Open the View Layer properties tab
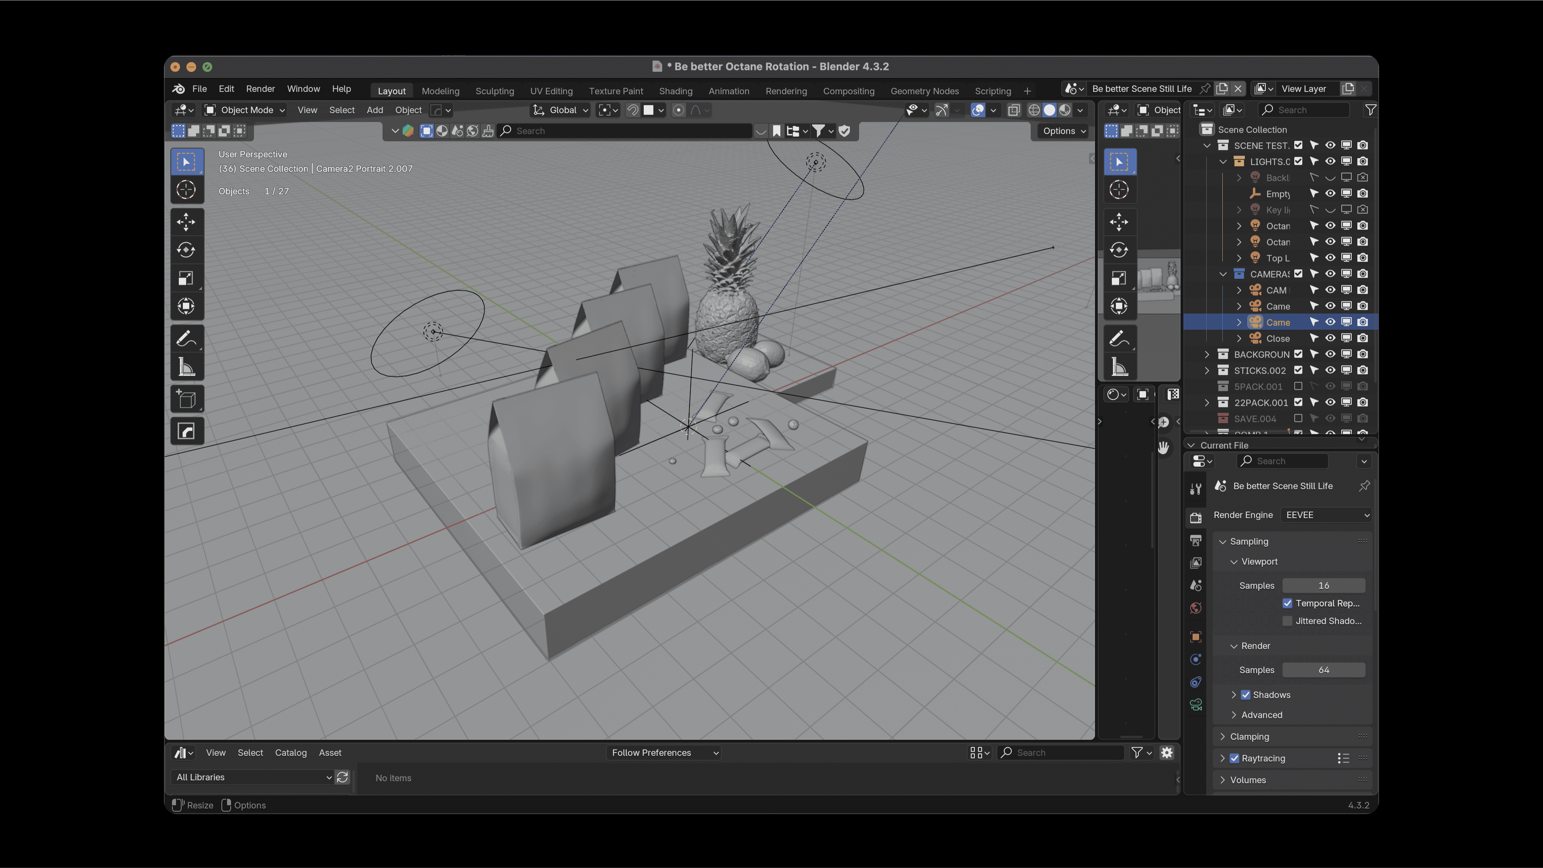This screenshot has width=1543, height=868. pyautogui.click(x=1195, y=563)
